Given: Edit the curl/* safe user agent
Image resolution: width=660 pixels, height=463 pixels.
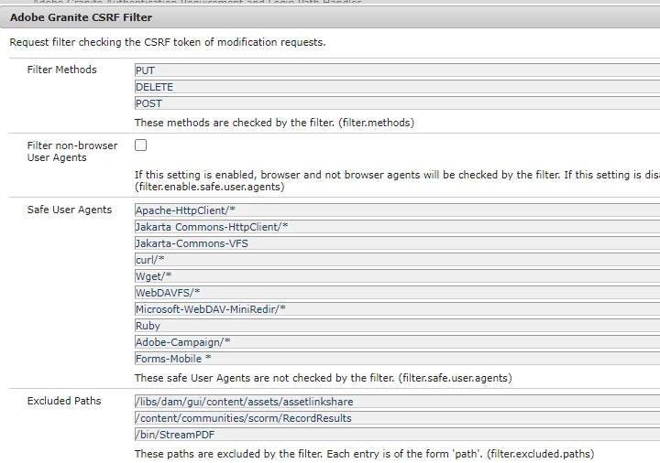Looking at the screenshot, I should tap(397, 259).
